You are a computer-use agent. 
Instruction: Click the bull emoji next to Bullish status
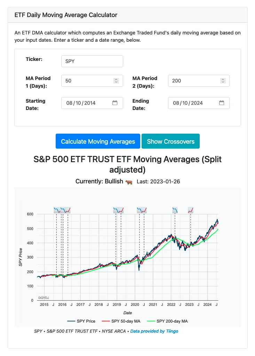pos(129,181)
